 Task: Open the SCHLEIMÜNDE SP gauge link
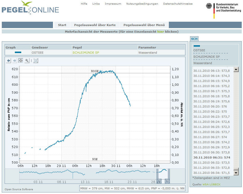(86, 53)
